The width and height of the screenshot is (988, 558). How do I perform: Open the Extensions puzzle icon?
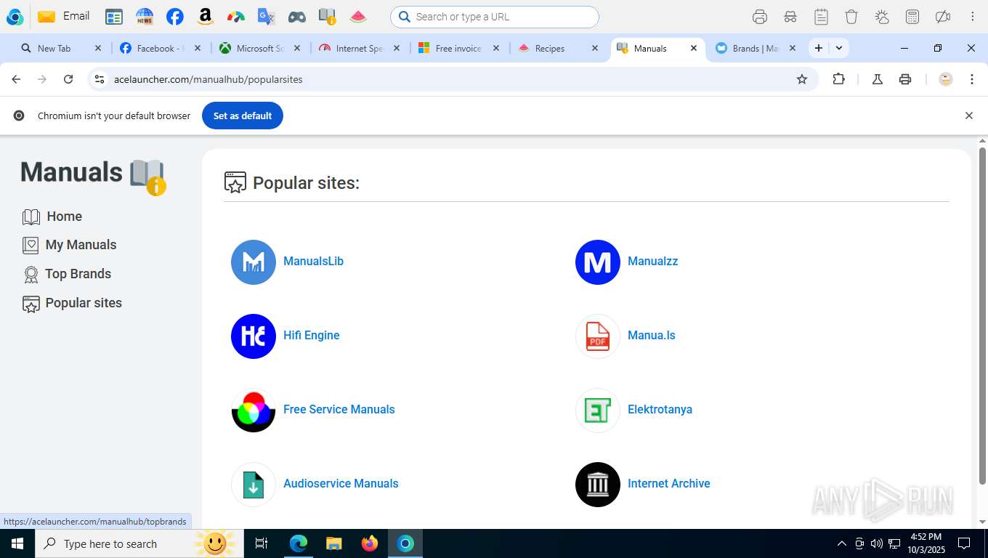(x=839, y=79)
